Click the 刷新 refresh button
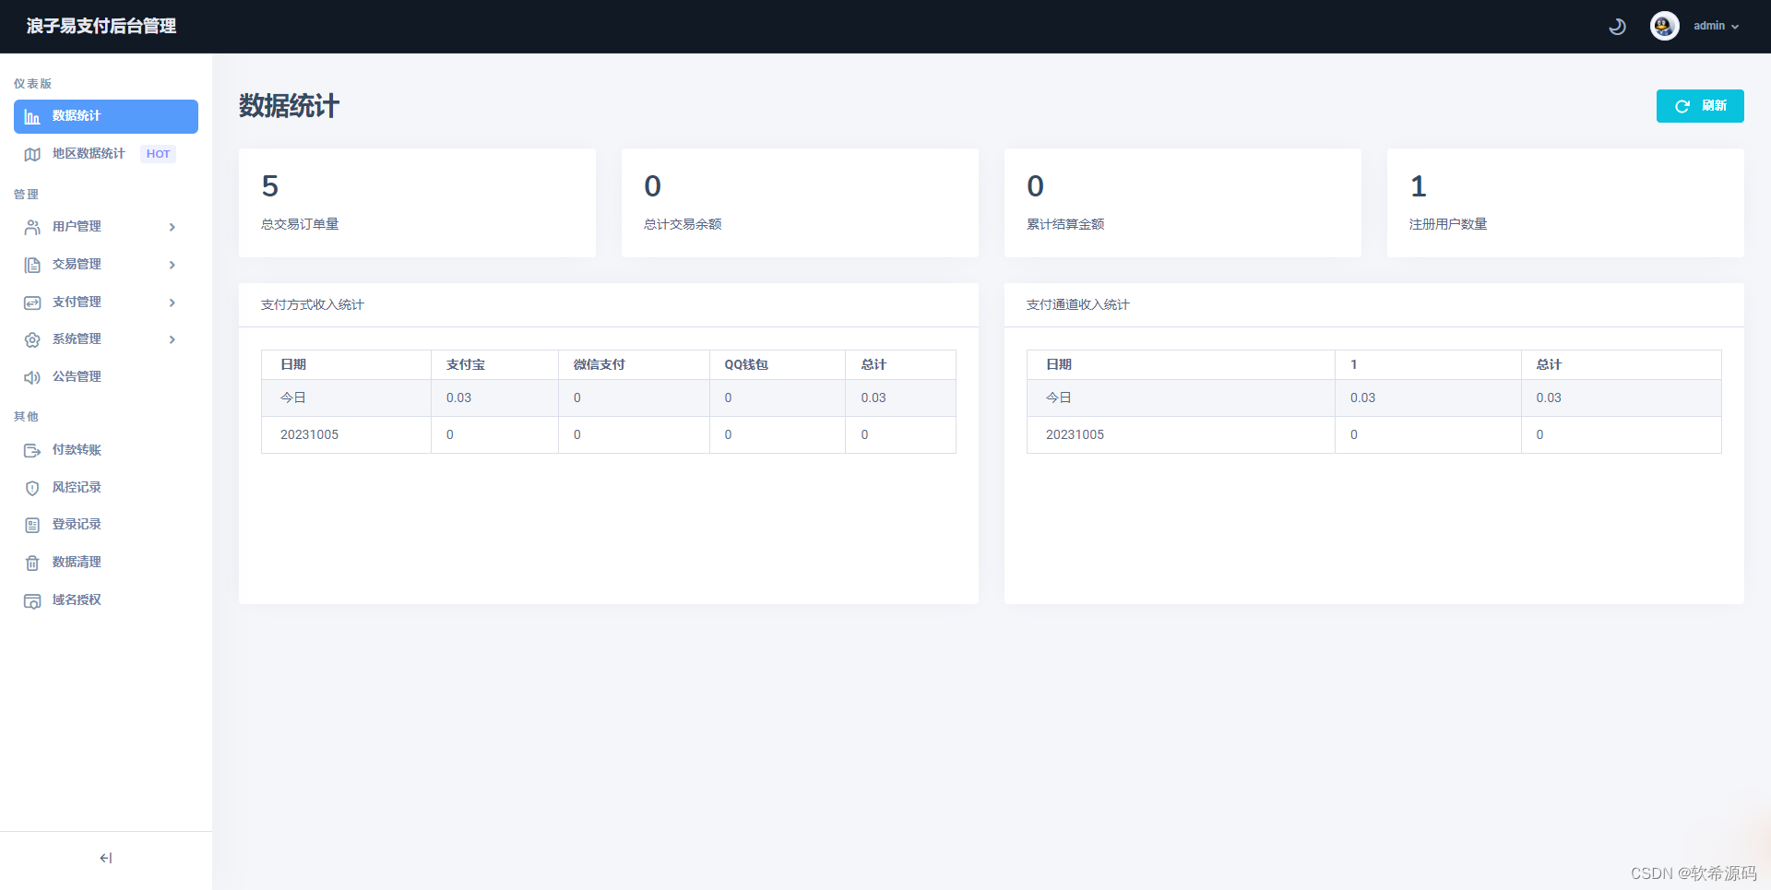This screenshot has height=890, width=1771. click(1700, 106)
